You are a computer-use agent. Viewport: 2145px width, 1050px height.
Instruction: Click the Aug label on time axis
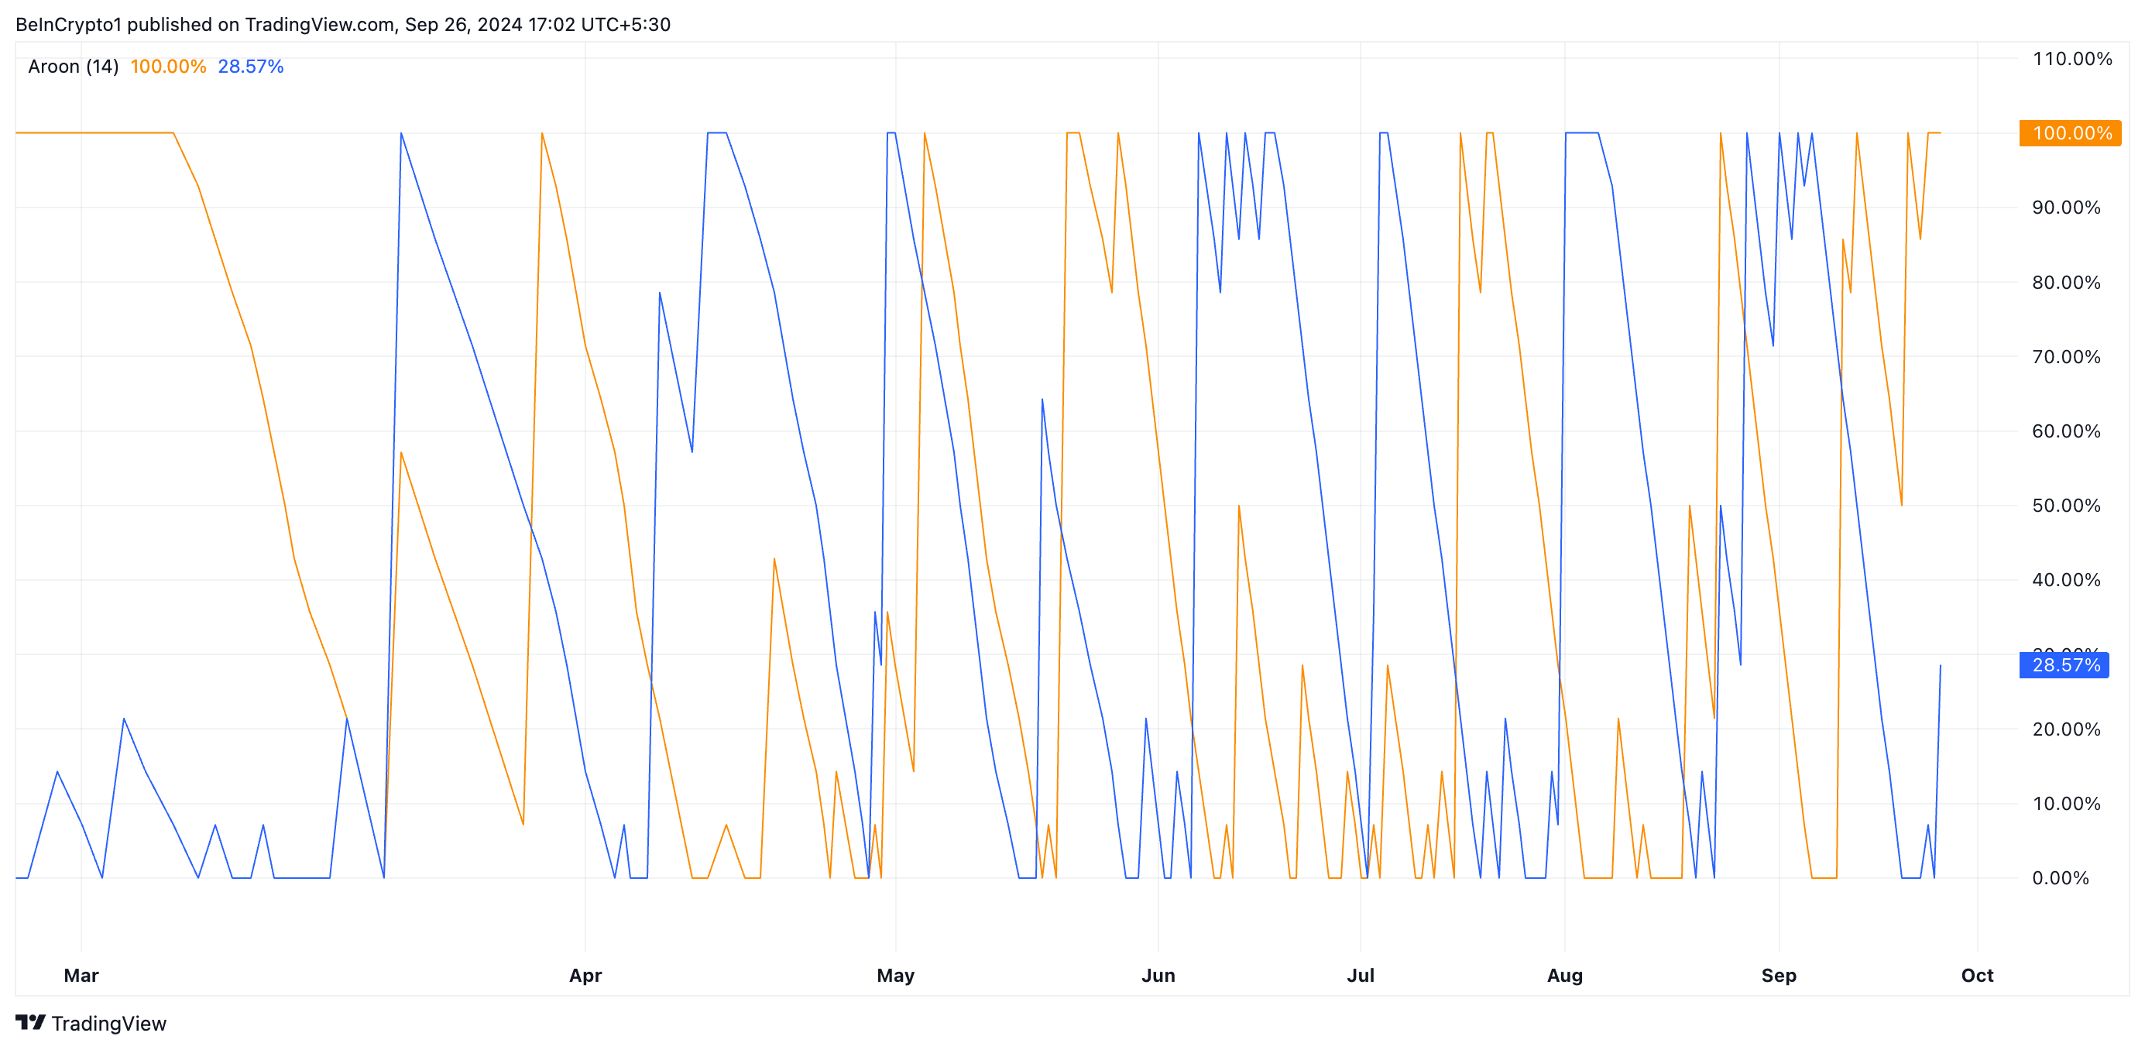coord(1565,975)
